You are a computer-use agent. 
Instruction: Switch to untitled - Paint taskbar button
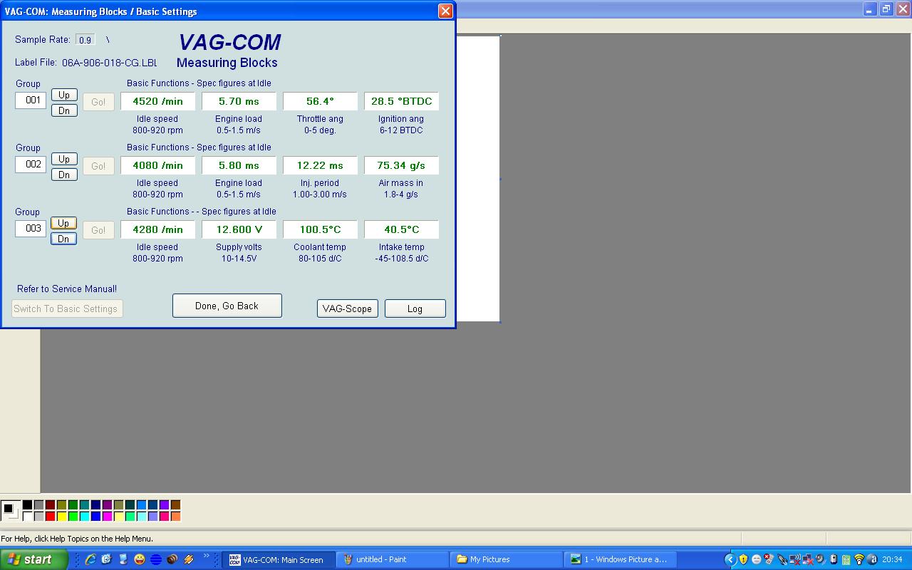[x=393, y=559]
